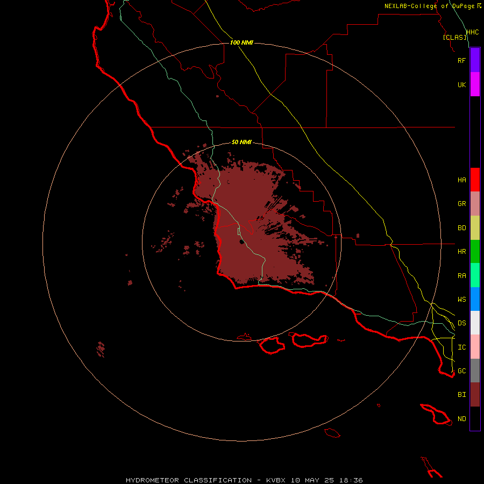Image resolution: width=484 pixels, height=484 pixels.
Task: Click the 'BD' legend label
Action: (461, 228)
